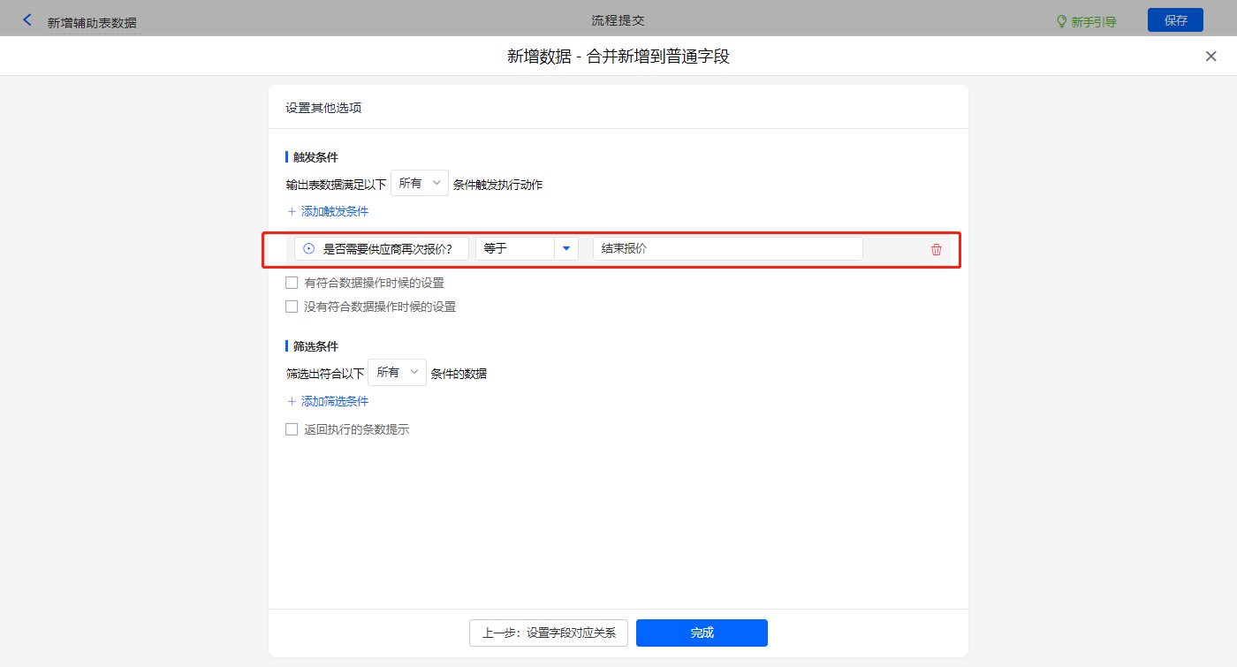1237x667 pixels.
Task: Click the 流程提交 title in header
Action: click(x=618, y=20)
